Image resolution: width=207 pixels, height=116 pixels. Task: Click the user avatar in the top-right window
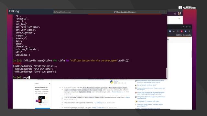click(x=180, y=14)
